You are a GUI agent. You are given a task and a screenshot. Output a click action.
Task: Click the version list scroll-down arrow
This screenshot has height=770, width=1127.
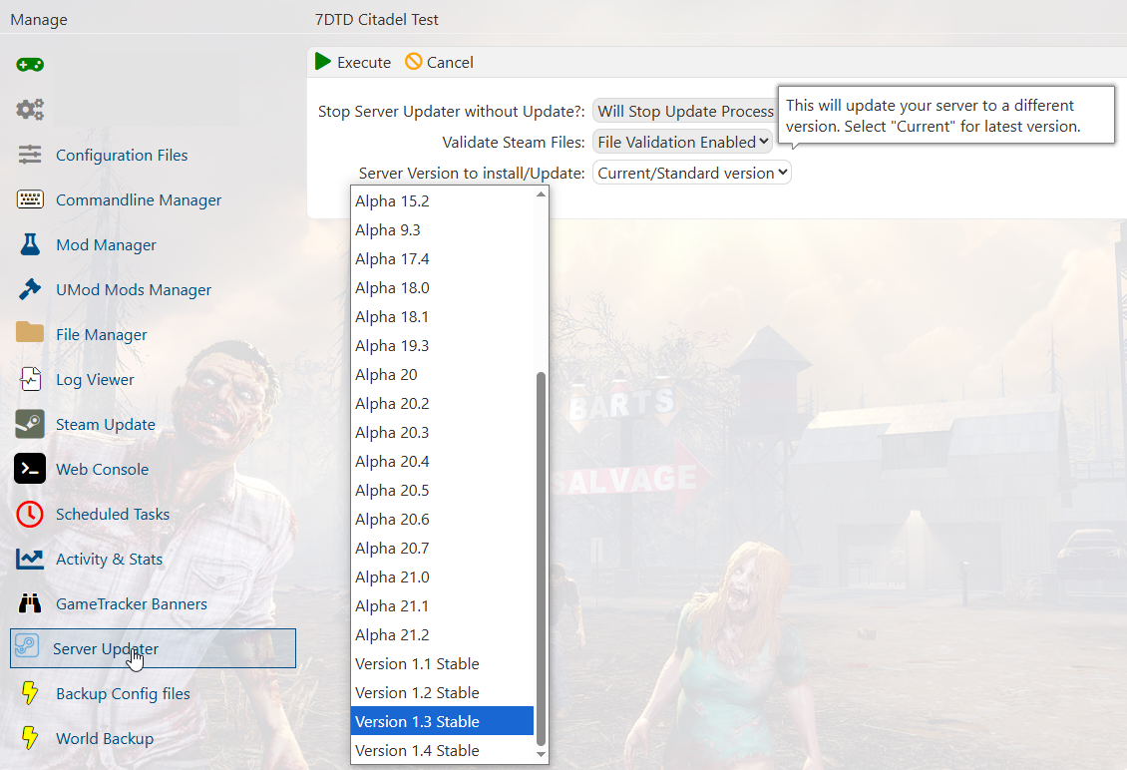(x=542, y=754)
